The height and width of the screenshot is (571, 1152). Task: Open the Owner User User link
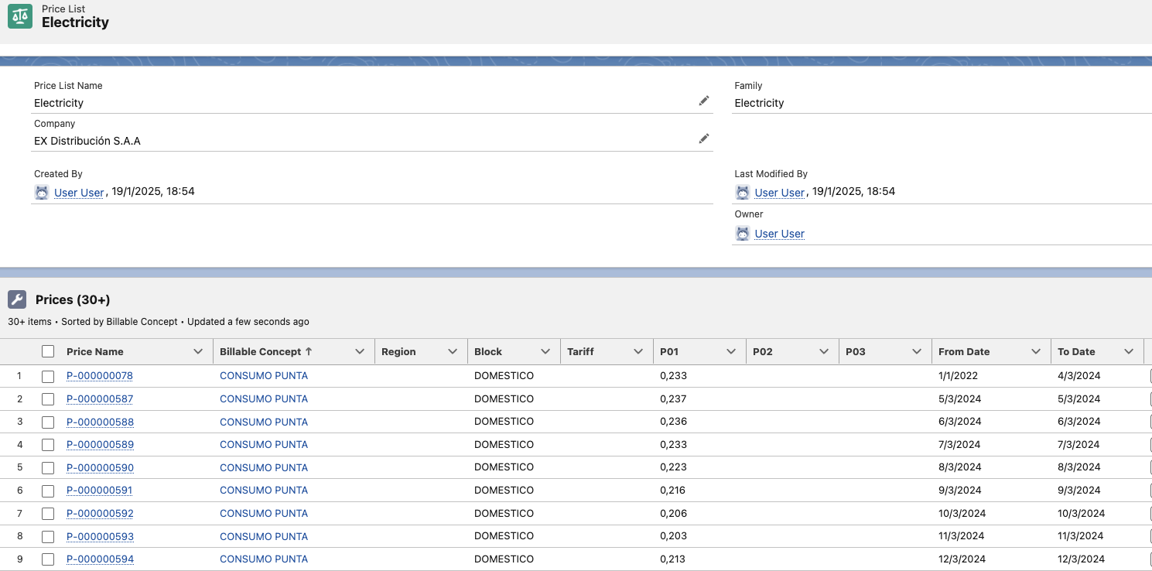pos(780,234)
